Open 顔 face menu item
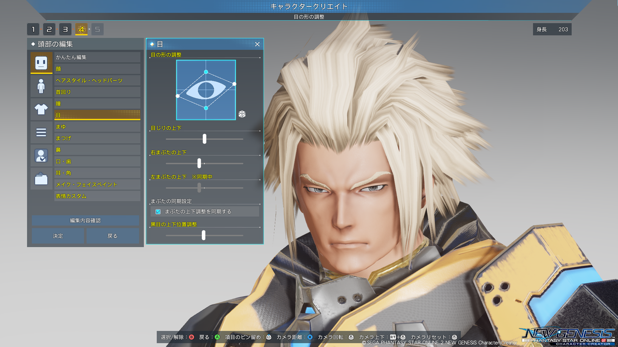Screen dimensions: 618x347 [98, 69]
